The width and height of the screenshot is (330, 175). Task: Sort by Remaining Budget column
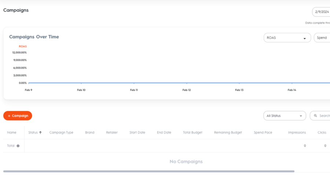pyautogui.click(x=228, y=133)
